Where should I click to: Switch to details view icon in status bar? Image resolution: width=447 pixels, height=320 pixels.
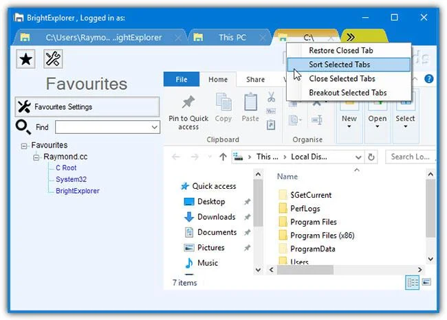pyautogui.click(x=412, y=282)
